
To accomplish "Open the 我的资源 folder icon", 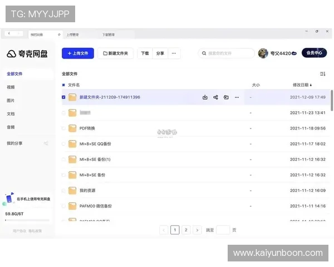I will coord(72,190).
